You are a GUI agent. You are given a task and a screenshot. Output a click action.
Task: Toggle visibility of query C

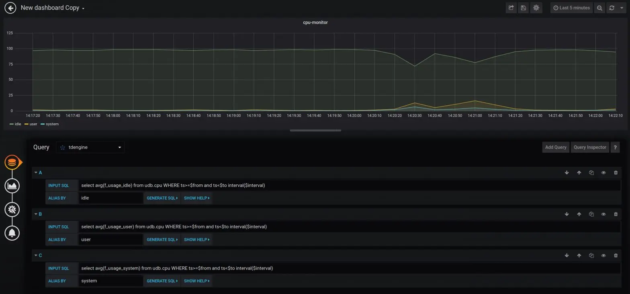tap(603, 255)
